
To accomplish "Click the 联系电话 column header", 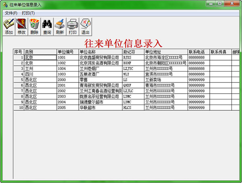I will 198,52.
